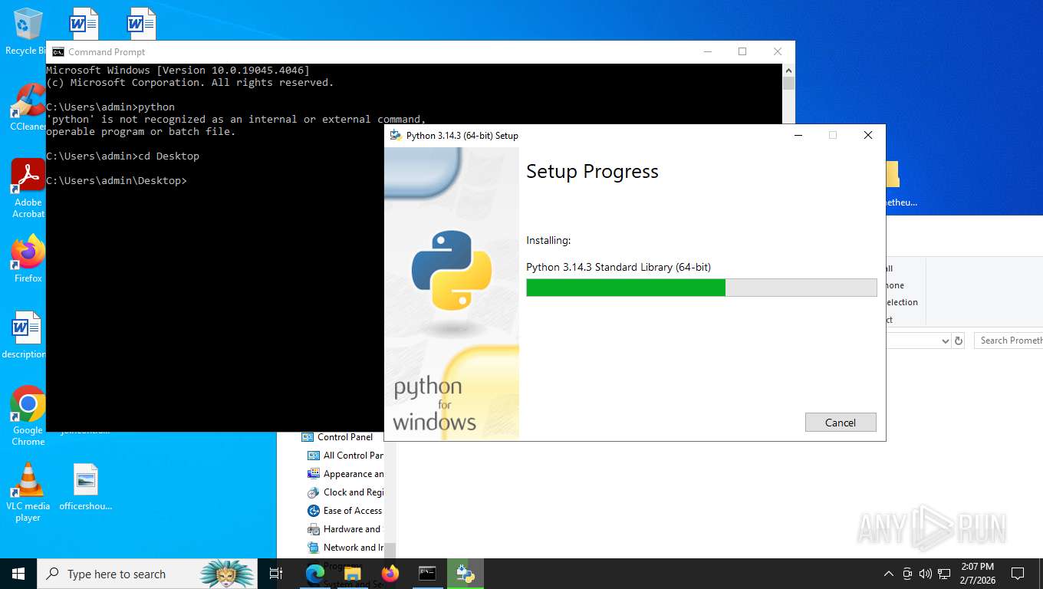Select the officershou image file icon
The height and width of the screenshot is (589, 1043).
86,486
